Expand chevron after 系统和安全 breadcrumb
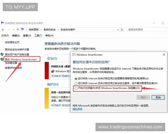The image size is (168, 134). coord(58,30)
